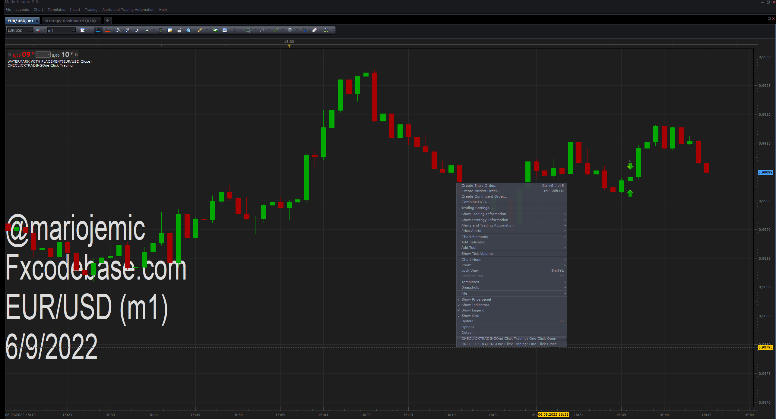776x419 pixels.
Task: Toggle Show Tick Volume
Action: (x=512, y=254)
